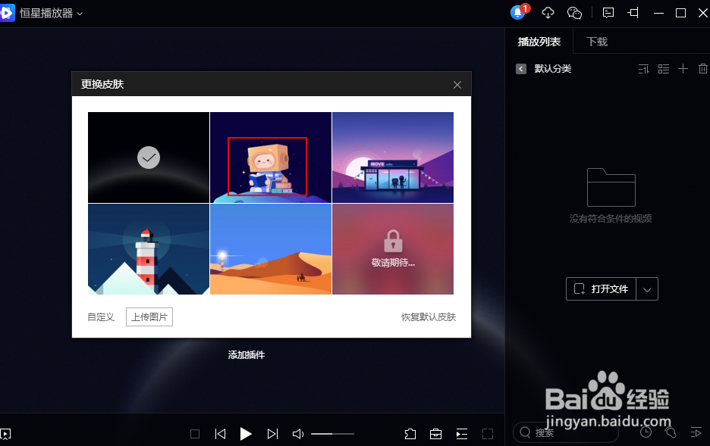710x446 pixels.
Task: Click the trash icon to clear playlist
Action: tap(702, 69)
